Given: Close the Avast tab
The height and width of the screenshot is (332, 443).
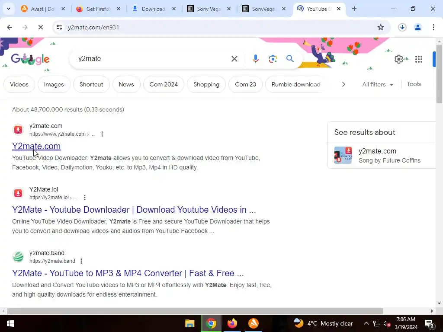Looking at the screenshot, I should tap(63, 9).
